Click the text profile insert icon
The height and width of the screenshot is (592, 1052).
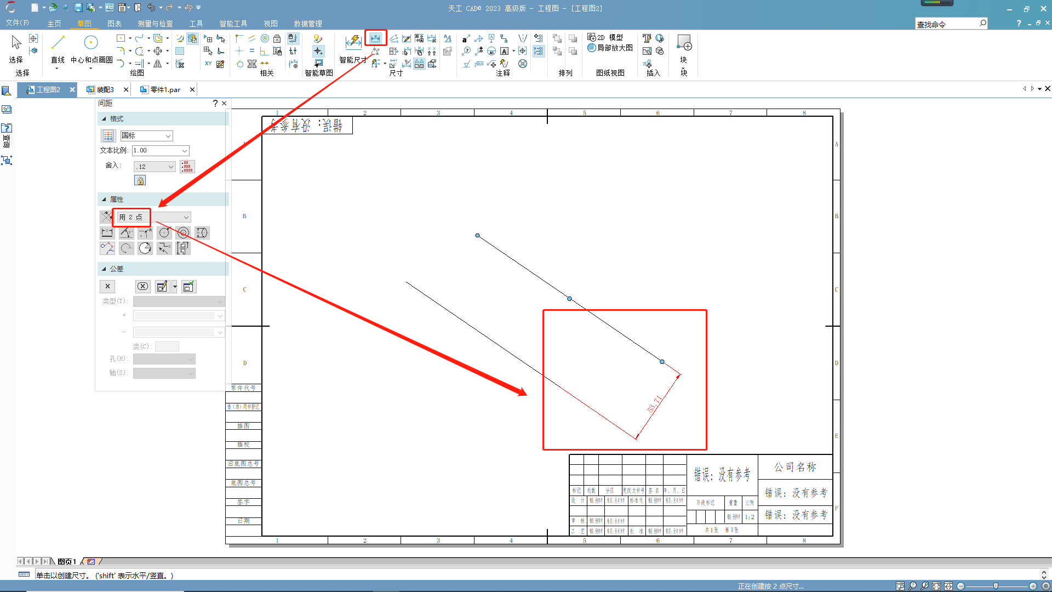click(x=647, y=38)
